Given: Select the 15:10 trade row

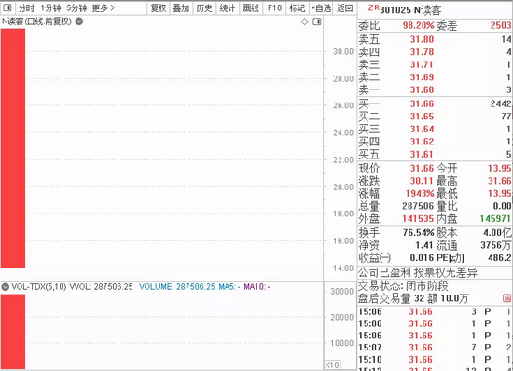Looking at the screenshot, I should [x=436, y=360].
